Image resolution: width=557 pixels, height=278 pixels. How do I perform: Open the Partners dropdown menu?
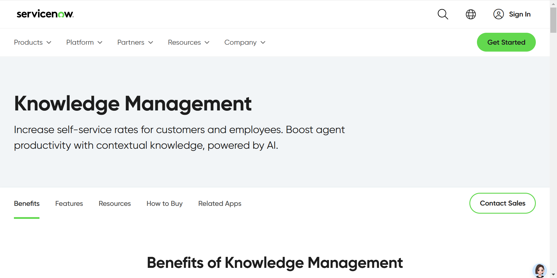click(135, 42)
